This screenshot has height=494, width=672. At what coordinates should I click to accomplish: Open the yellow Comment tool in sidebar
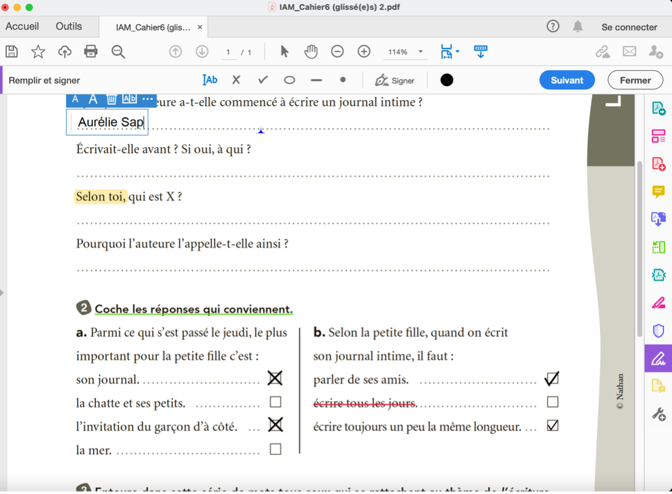coord(659,192)
